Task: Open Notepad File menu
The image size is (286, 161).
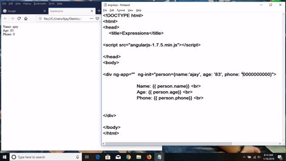Action: 105,10
